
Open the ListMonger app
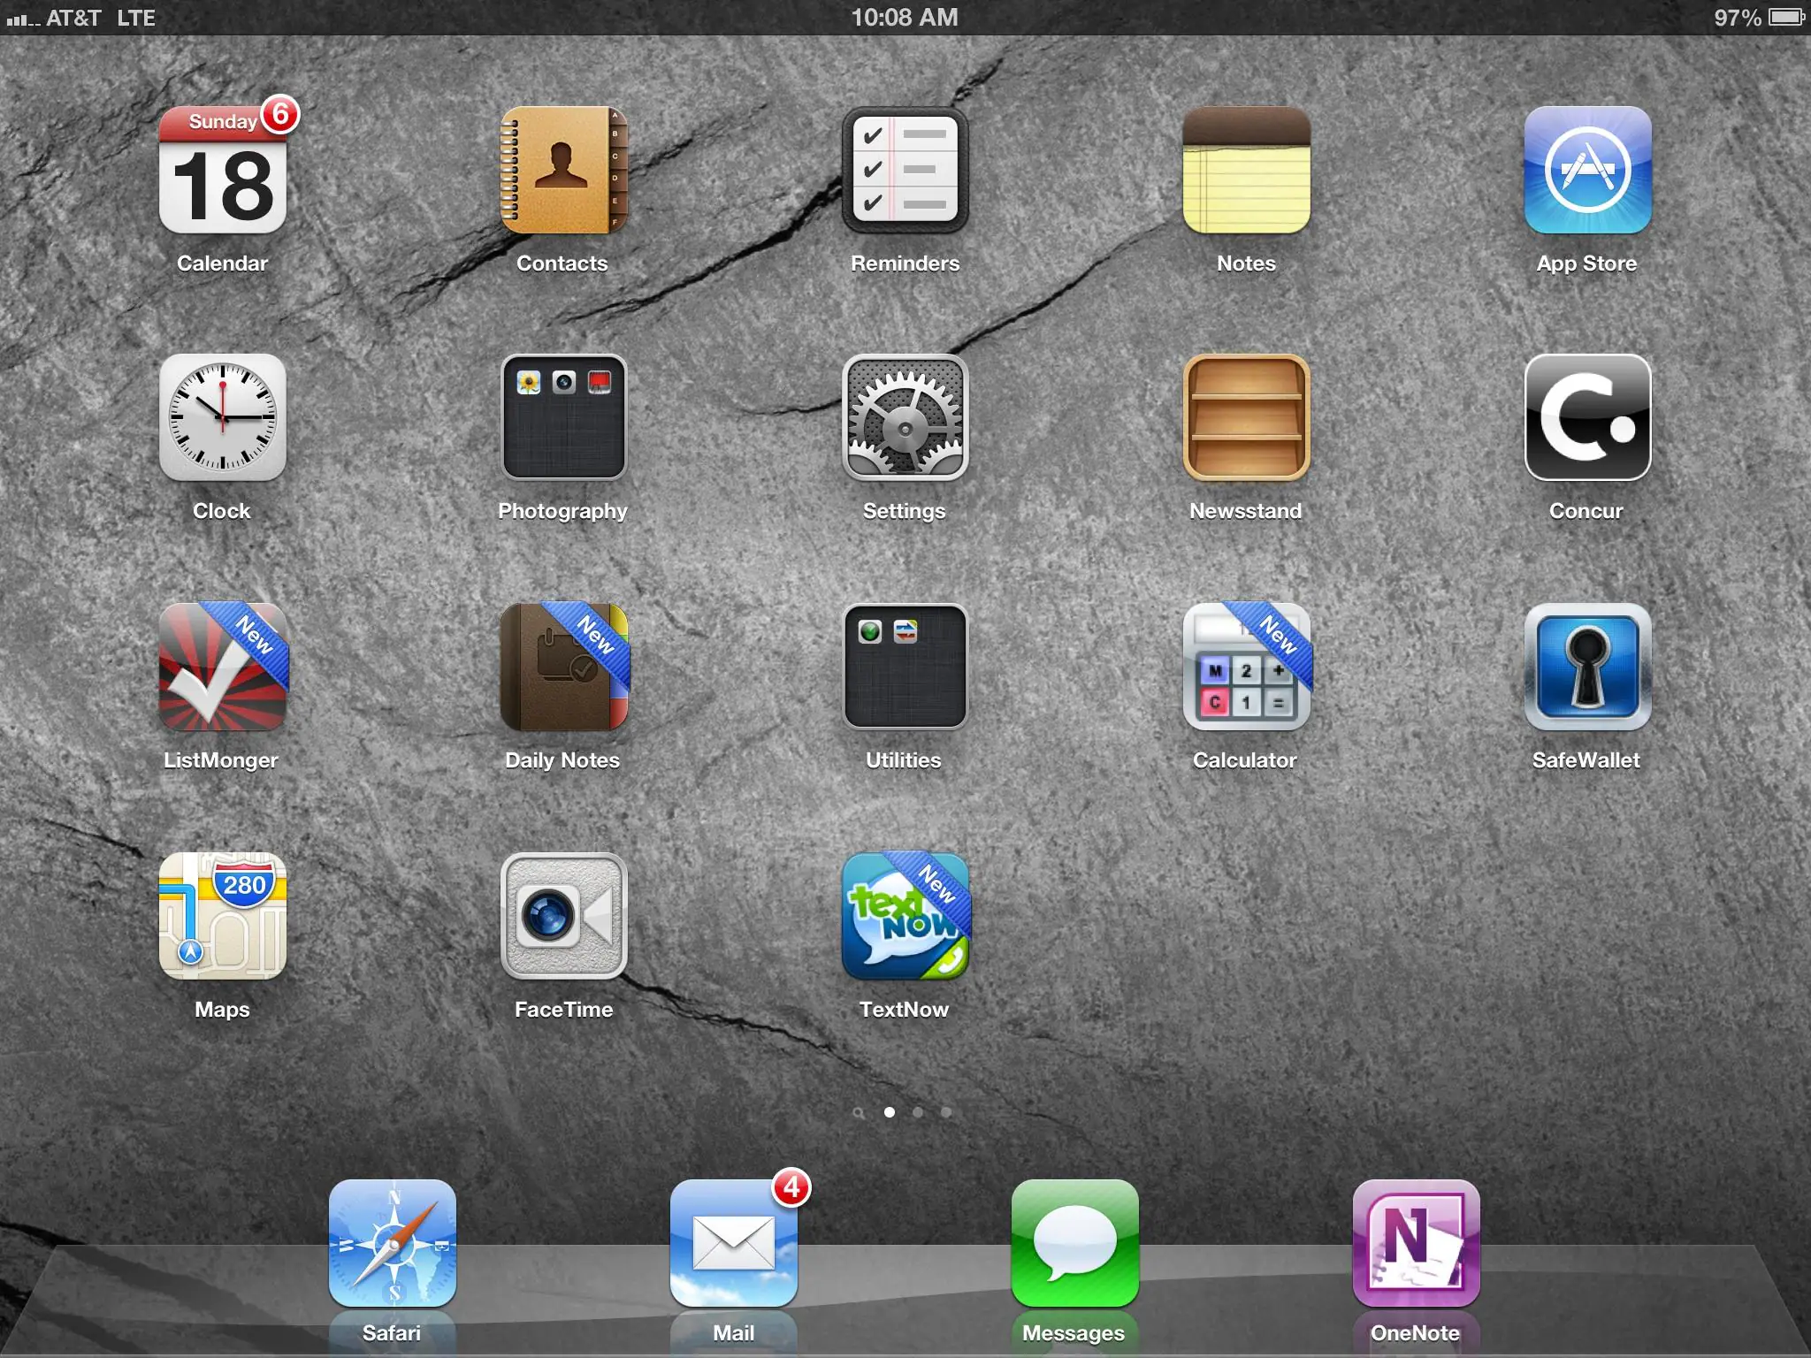pos(222,668)
